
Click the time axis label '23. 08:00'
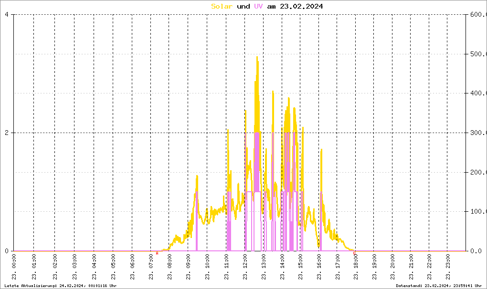[x=169, y=267]
